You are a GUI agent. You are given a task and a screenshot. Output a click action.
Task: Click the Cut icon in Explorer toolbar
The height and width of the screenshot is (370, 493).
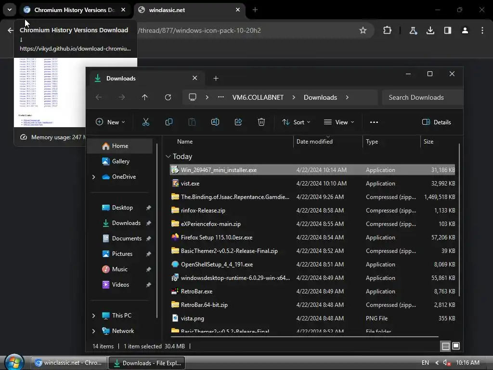pos(145,122)
